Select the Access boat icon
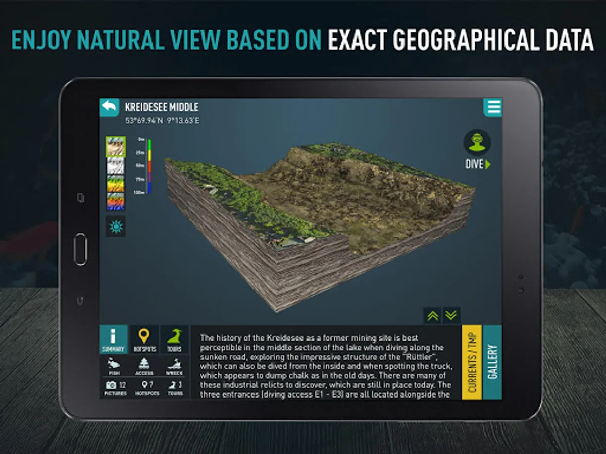The image size is (606, 454). [144, 367]
